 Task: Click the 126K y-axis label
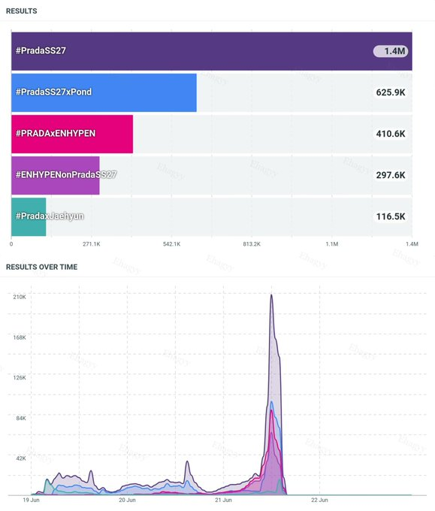(x=20, y=378)
